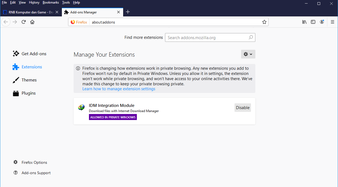The width and height of the screenshot is (338, 187).
Task: Click the IDM Integration Module icon
Action: tap(81, 108)
